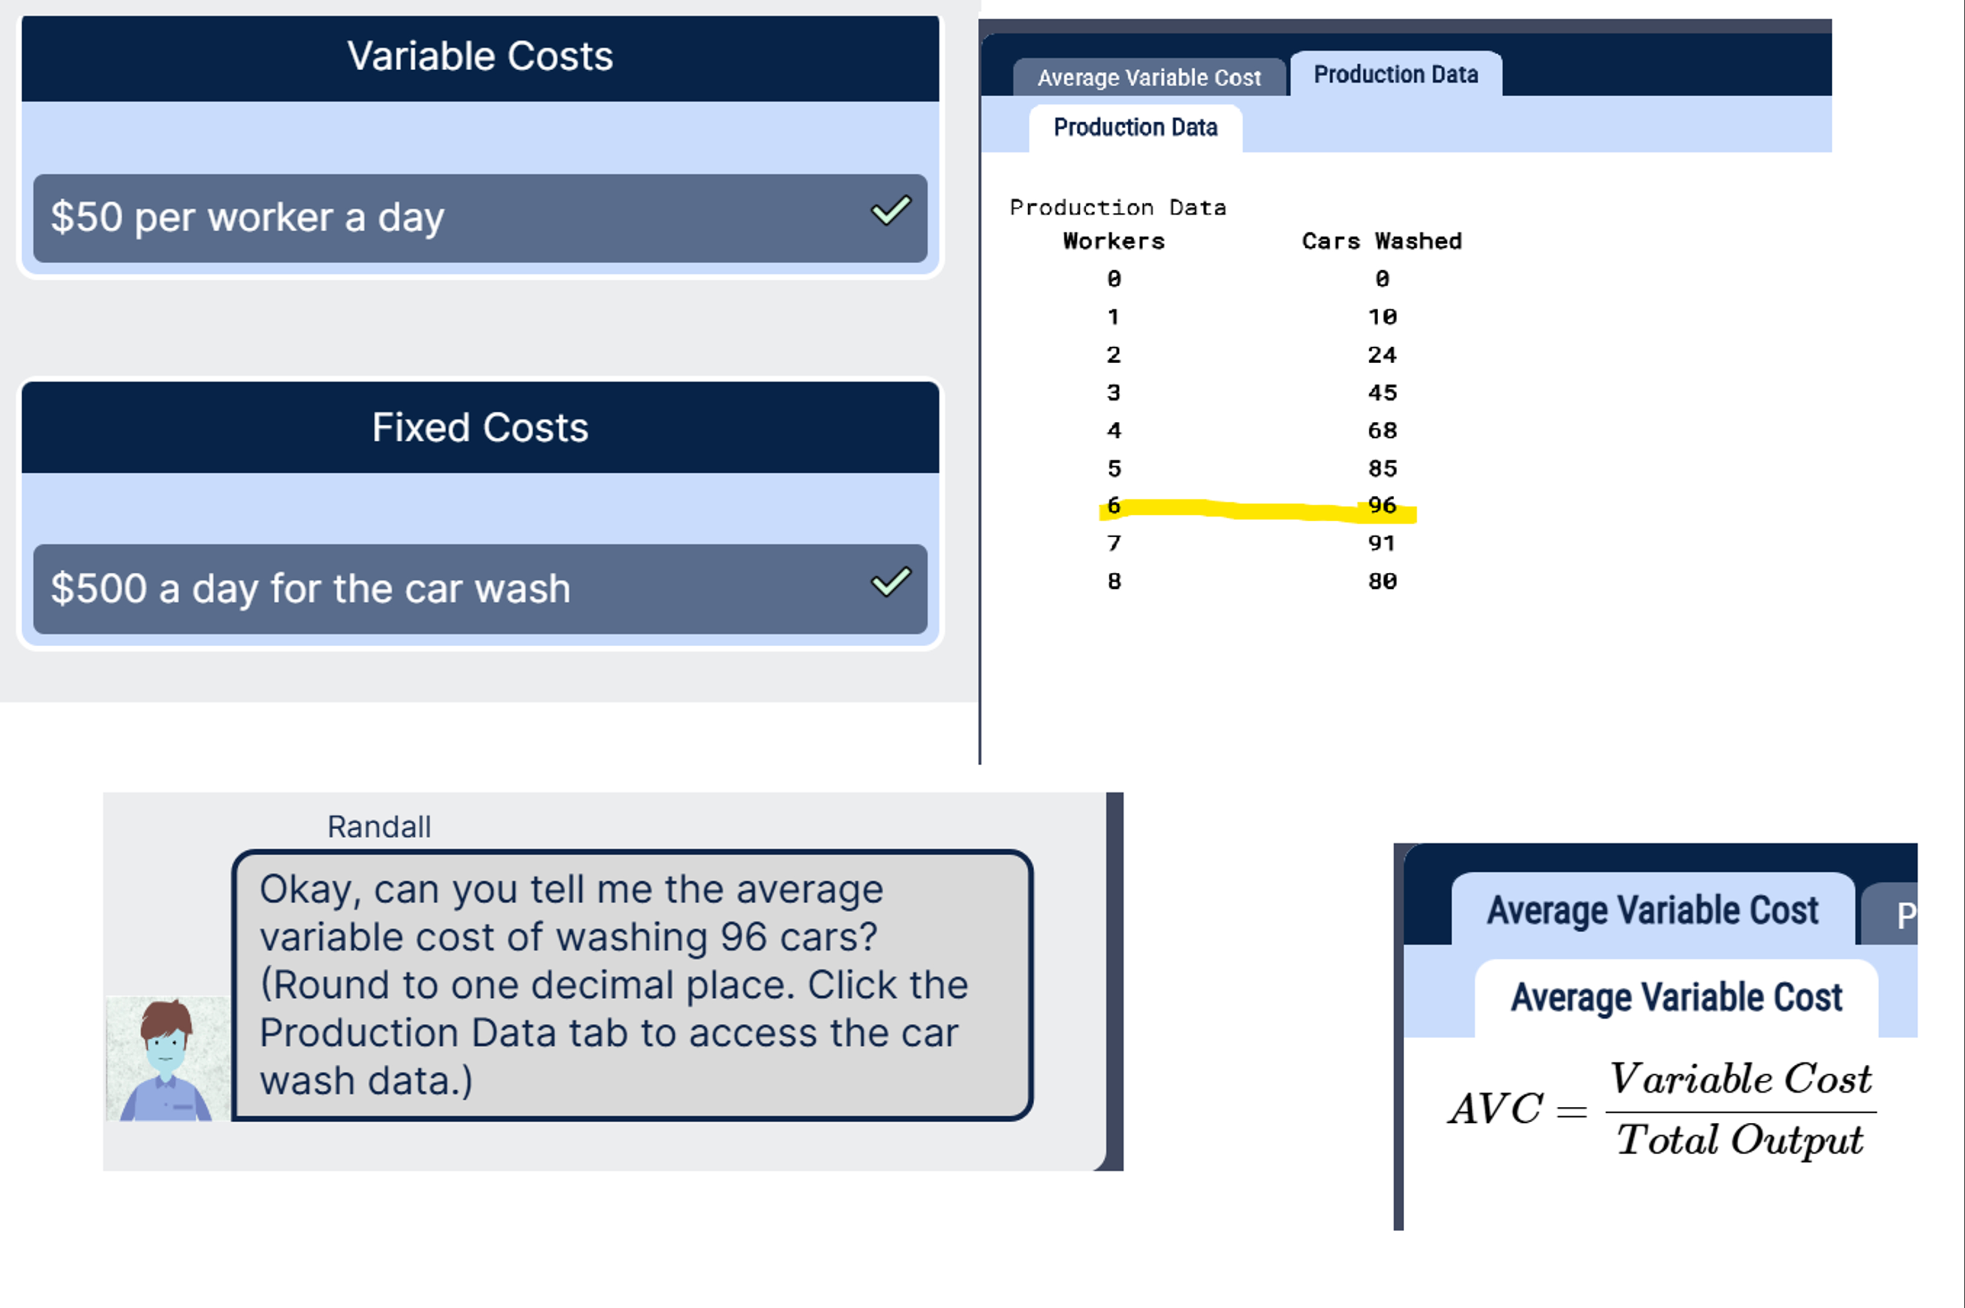Select the Fixed Costs header banner
The width and height of the screenshot is (1965, 1308).
click(479, 427)
